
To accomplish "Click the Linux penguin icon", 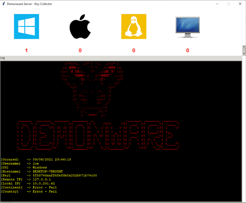I will [134, 26].
